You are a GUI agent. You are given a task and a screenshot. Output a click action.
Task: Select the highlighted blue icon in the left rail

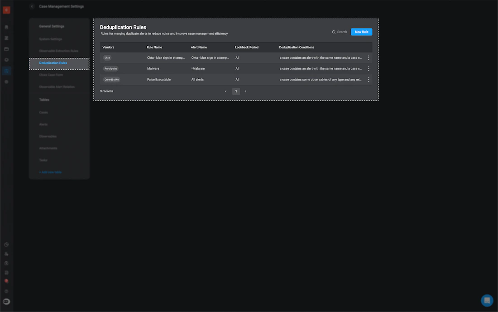(x=6, y=70)
